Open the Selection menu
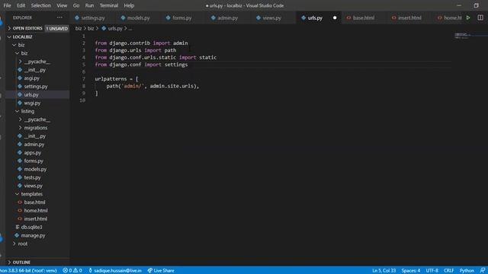Image resolution: width=488 pixels, height=274 pixels. click(40, 5)
